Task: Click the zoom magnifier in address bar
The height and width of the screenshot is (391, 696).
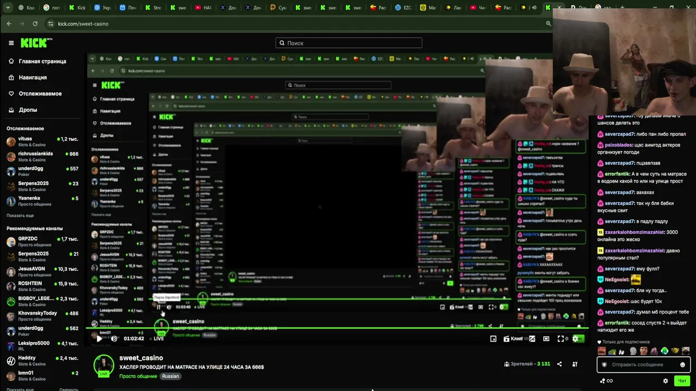Action: 548,24
